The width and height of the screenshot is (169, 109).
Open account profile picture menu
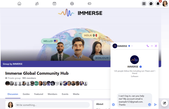[165, 4]
